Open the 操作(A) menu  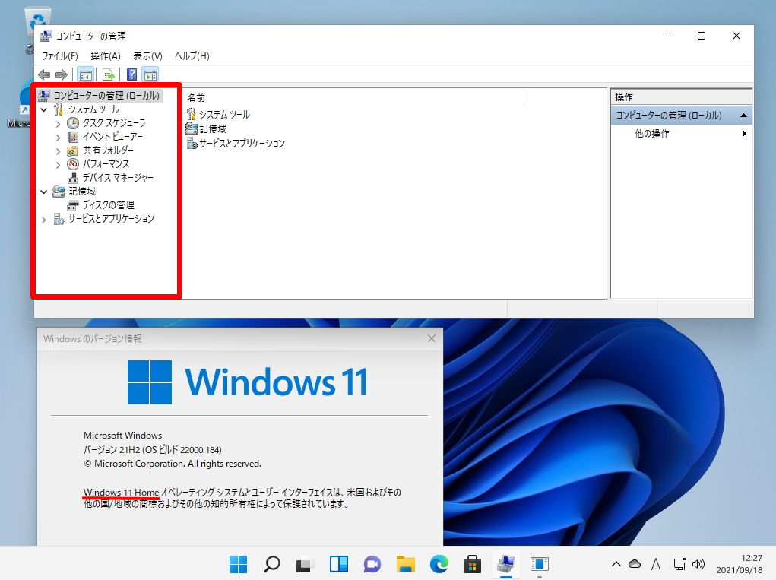(x=106, y=56)
